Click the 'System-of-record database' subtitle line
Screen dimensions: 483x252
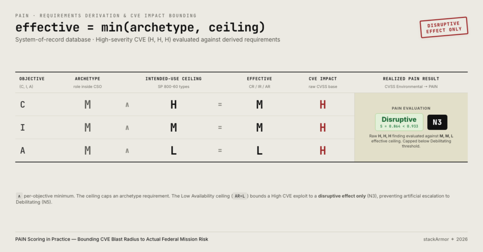pos(148,39)
